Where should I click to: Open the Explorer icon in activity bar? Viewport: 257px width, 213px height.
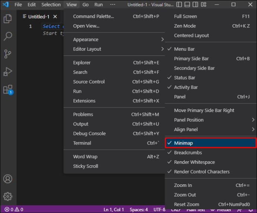click(x=8, y=19)
